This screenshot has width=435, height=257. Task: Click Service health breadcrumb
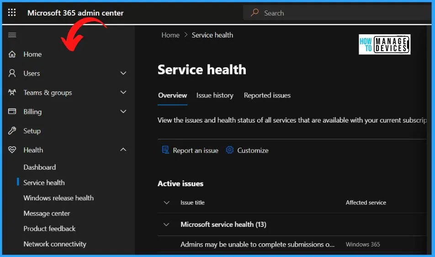212,35
